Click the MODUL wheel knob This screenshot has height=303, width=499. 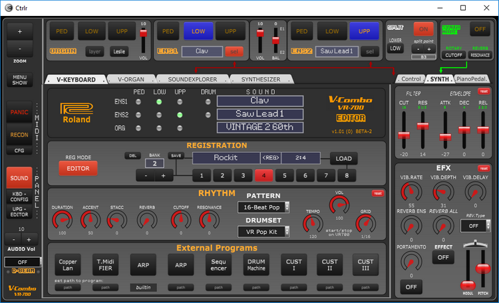point(468,284)
